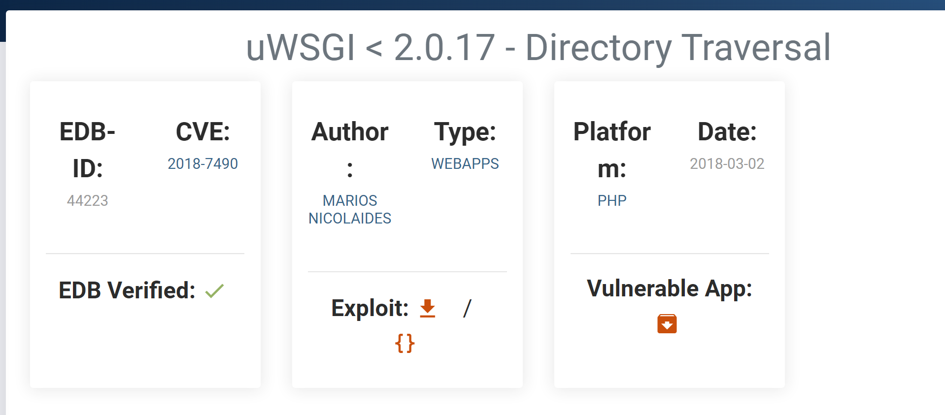Click the Date heading

pyautogui.click(x=727, y=132)
